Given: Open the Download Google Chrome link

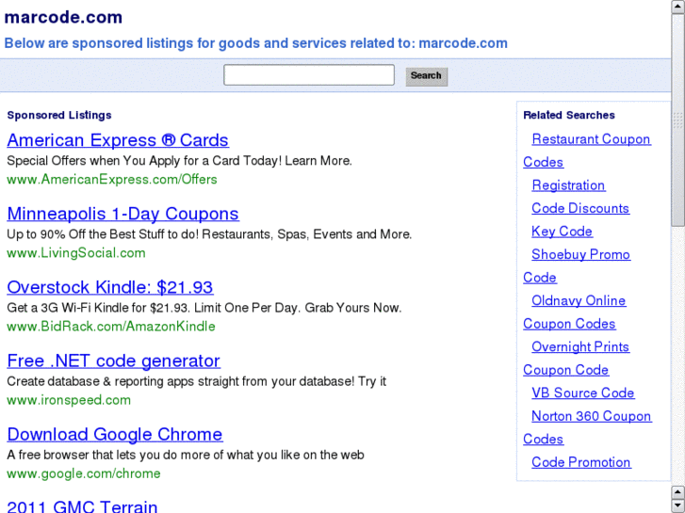Looking at the screenshot, I should click(115, 434).
